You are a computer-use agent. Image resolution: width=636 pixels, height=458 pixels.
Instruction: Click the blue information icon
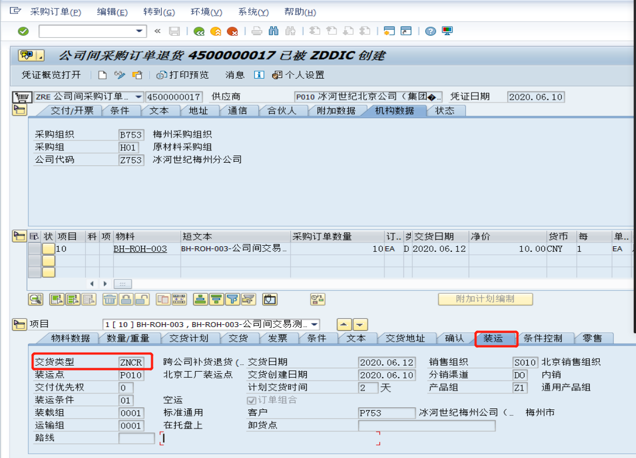pyautogui.click(x=259, y=75)
